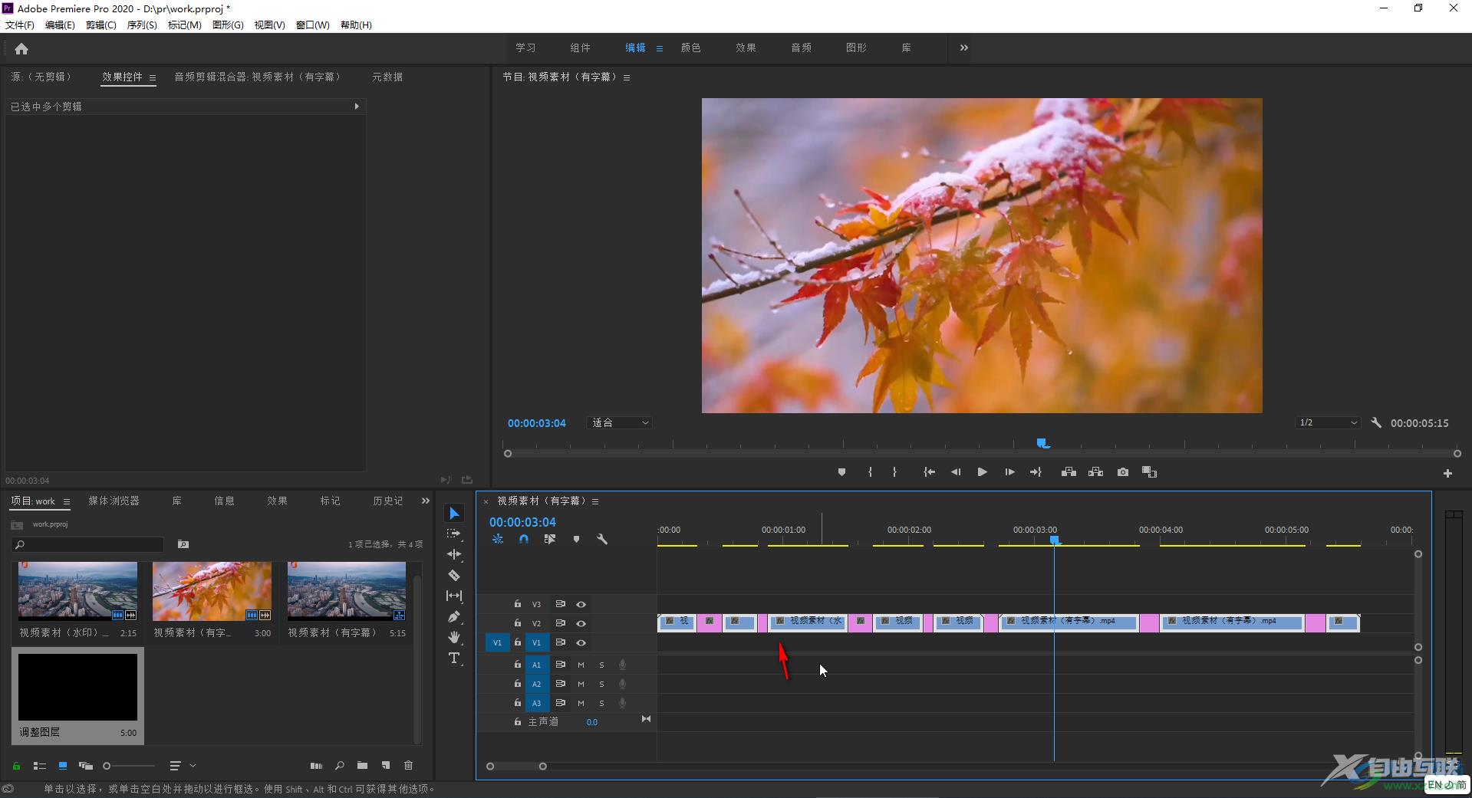
Task: Delete selected project item trash
Action: point(408,765)
